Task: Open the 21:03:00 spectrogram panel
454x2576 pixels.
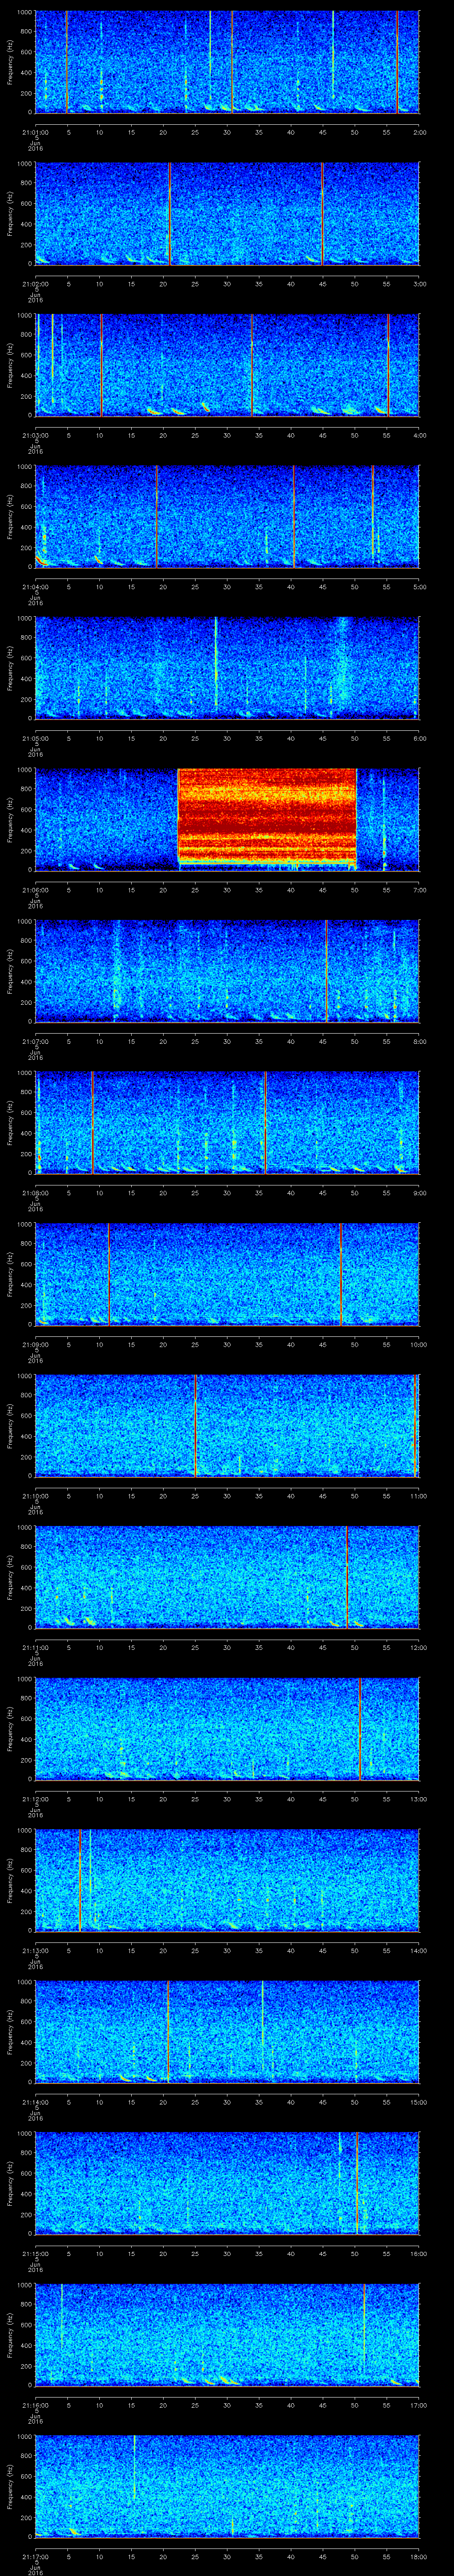Action: (x=227, y=365)
